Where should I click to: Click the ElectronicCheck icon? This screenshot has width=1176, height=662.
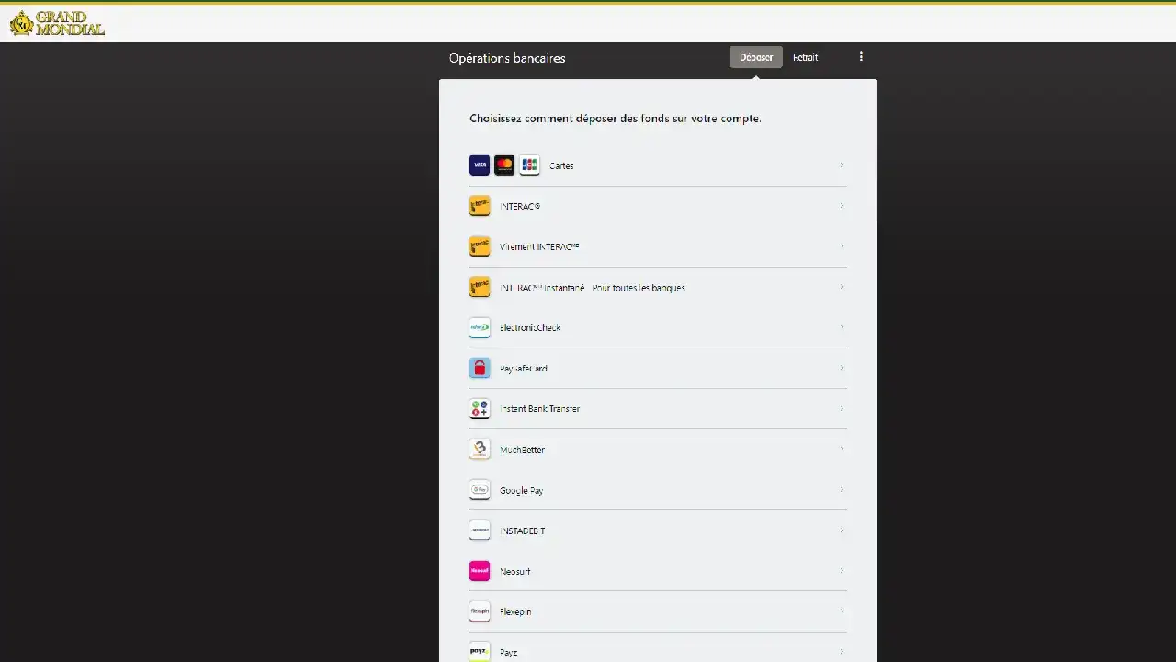point(480,328)
